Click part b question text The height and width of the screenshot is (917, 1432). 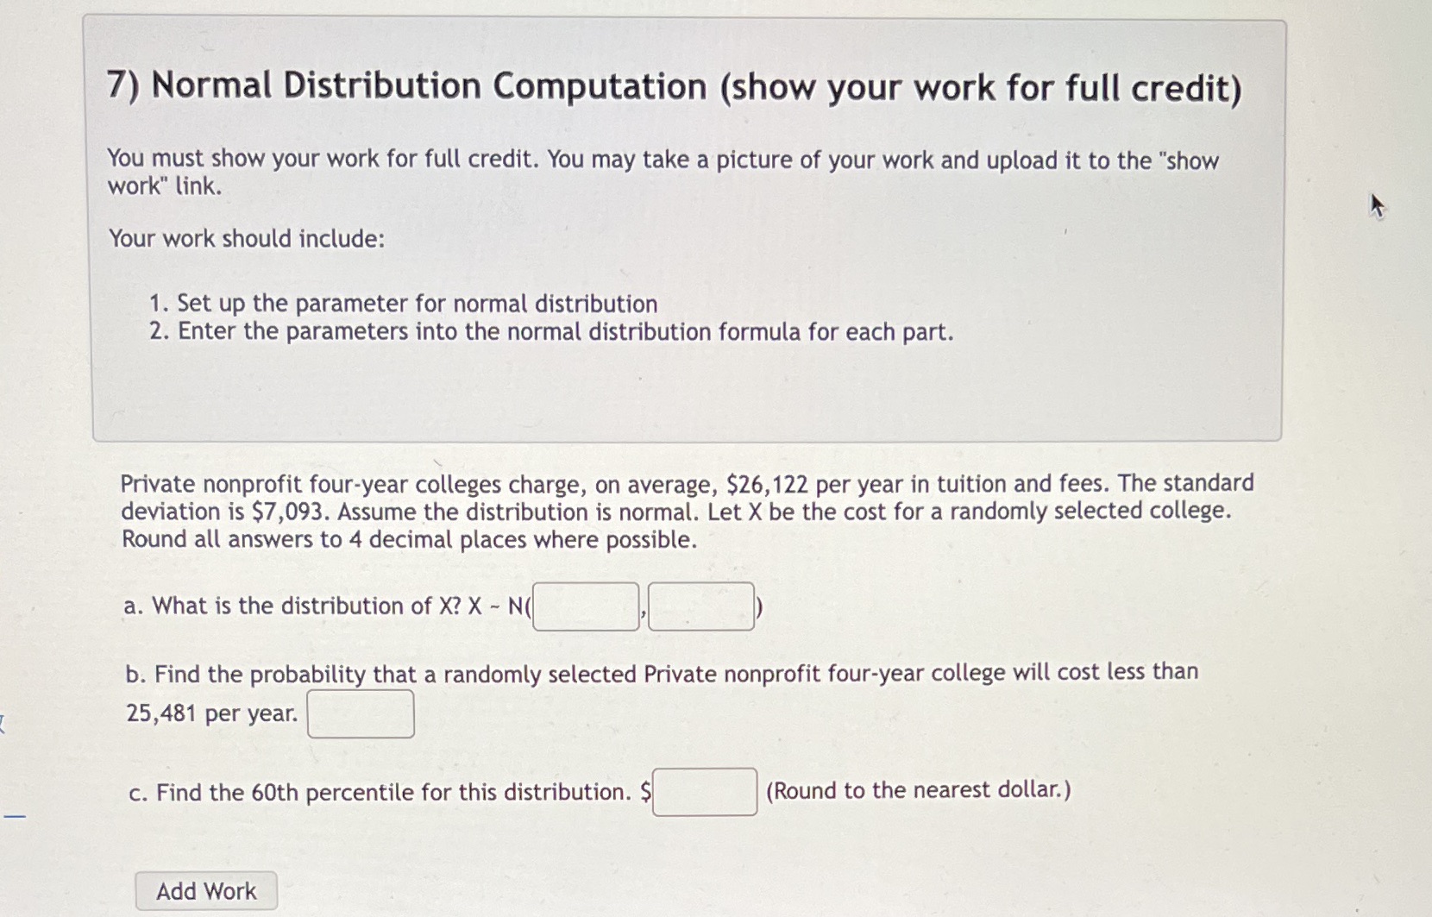663,673
